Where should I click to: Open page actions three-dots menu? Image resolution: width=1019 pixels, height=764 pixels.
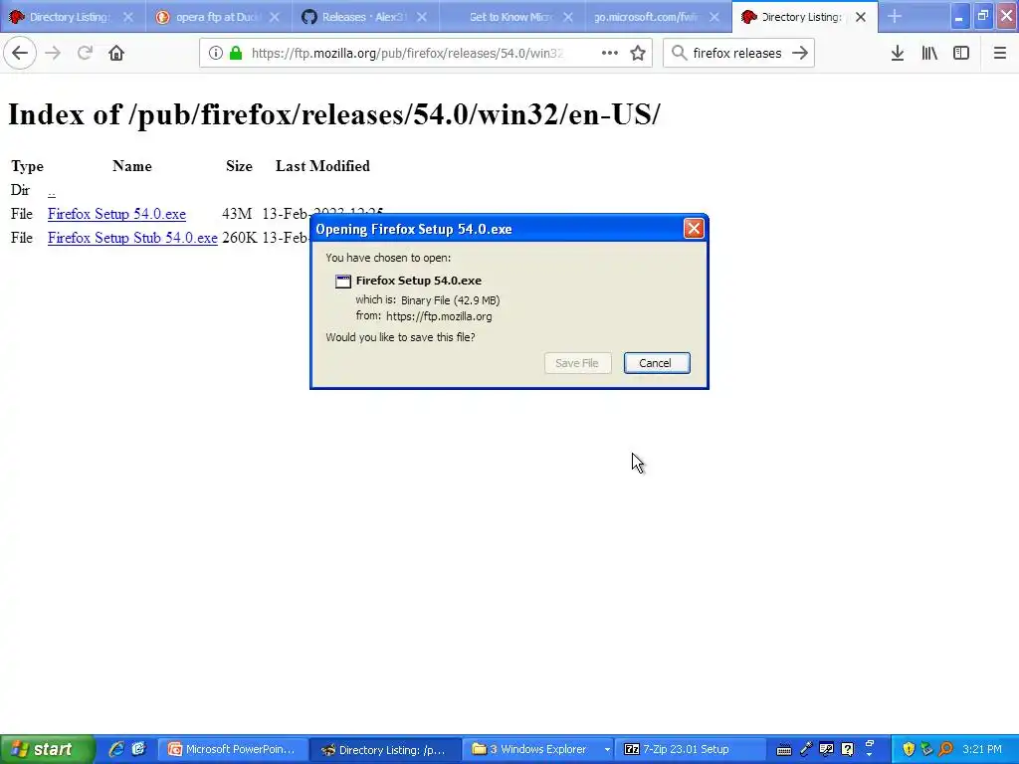point(610,53)
